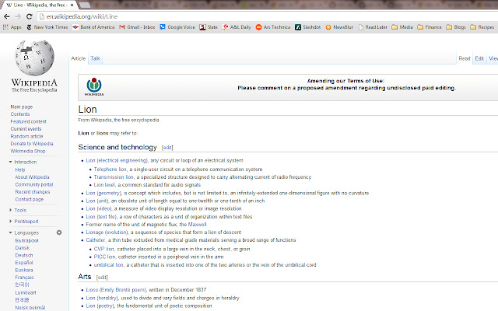
Task: Reload the page with the refresh icon
Action: click(x=30, y=16)
